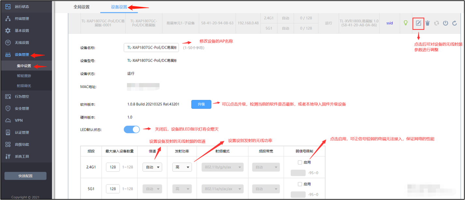
Task: Open the 2.4G1 发射功率 dropdown
Action: point(182,167)
